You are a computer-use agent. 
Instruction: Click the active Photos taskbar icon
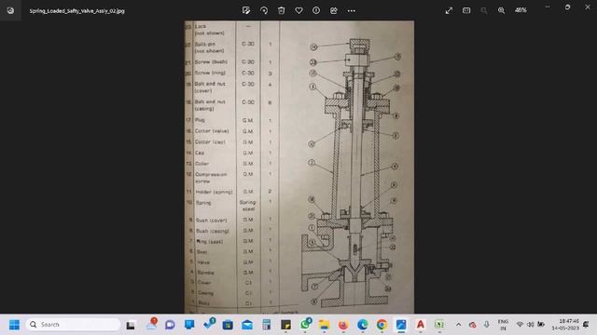pos(401,325)
